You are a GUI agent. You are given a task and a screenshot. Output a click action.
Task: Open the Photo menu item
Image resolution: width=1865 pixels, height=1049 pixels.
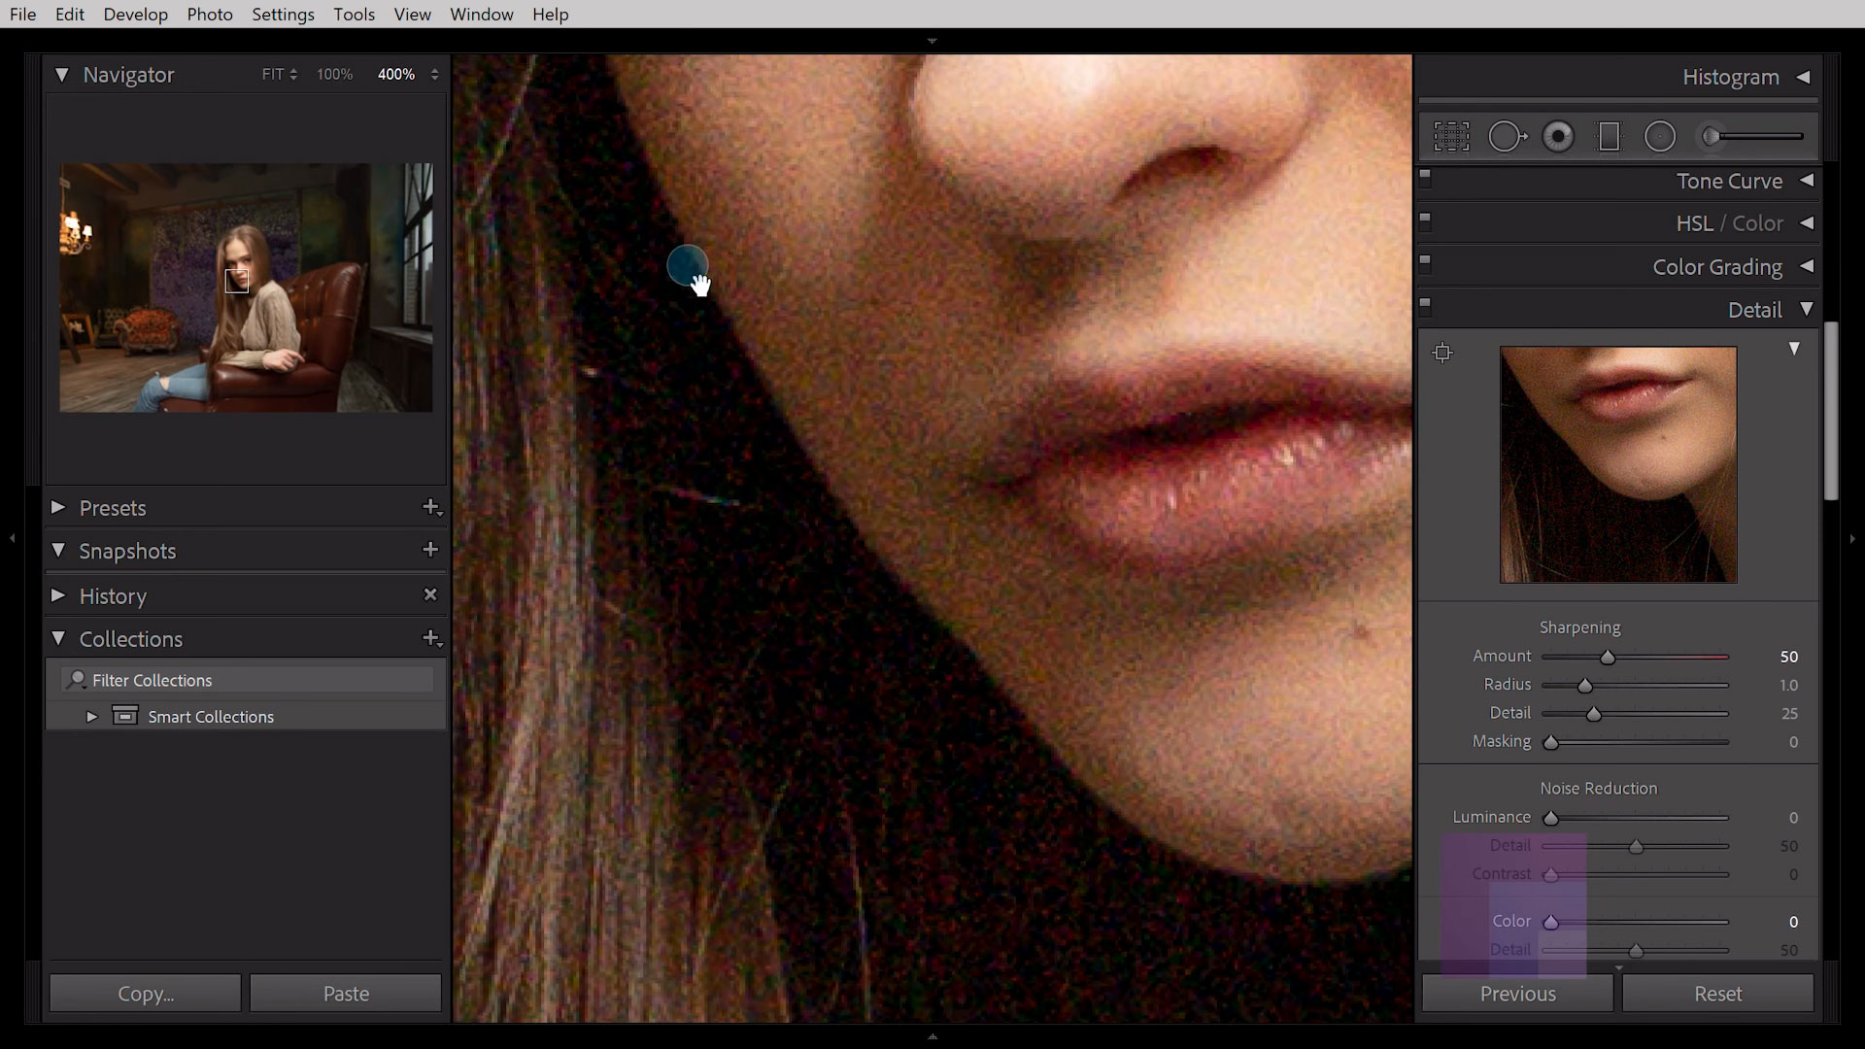point(209,15)
